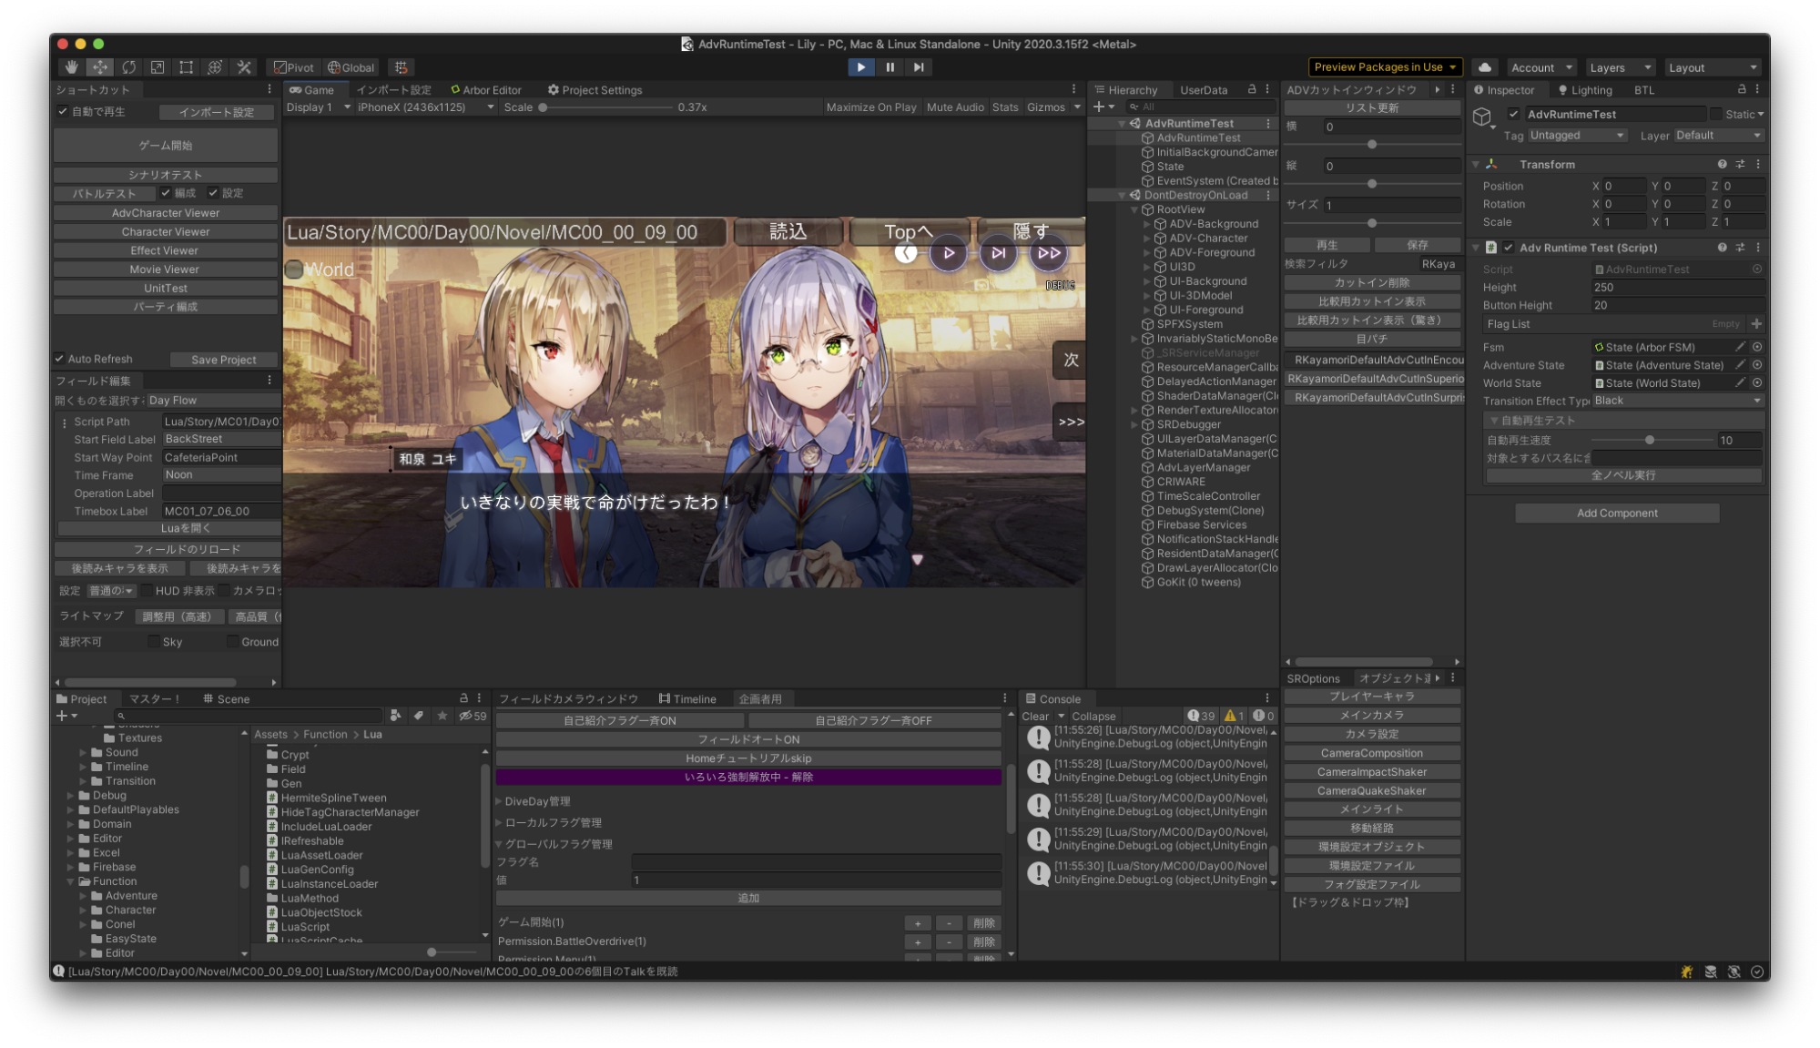This screenshot has height=1048, width=1820.
Task: Uncheck the Auto Refresh checkbox
Action: (x=60, y=358)
